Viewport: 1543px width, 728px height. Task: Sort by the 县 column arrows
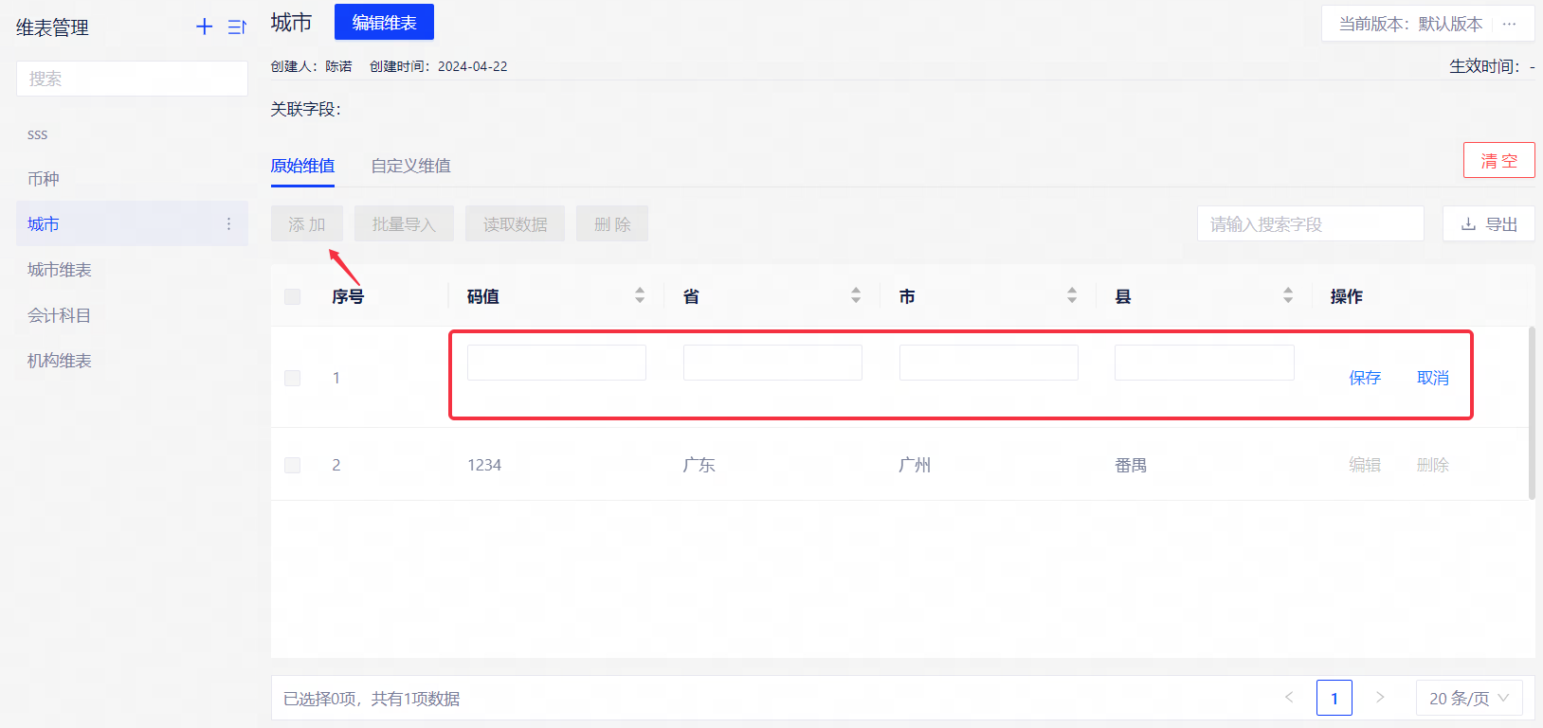1288,295
